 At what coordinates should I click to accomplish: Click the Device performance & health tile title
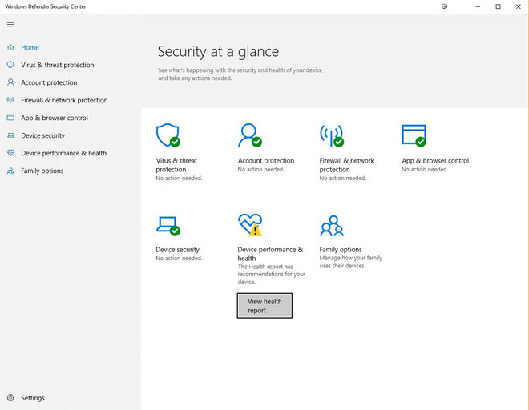pyautogui.click(x=270, y=254)
